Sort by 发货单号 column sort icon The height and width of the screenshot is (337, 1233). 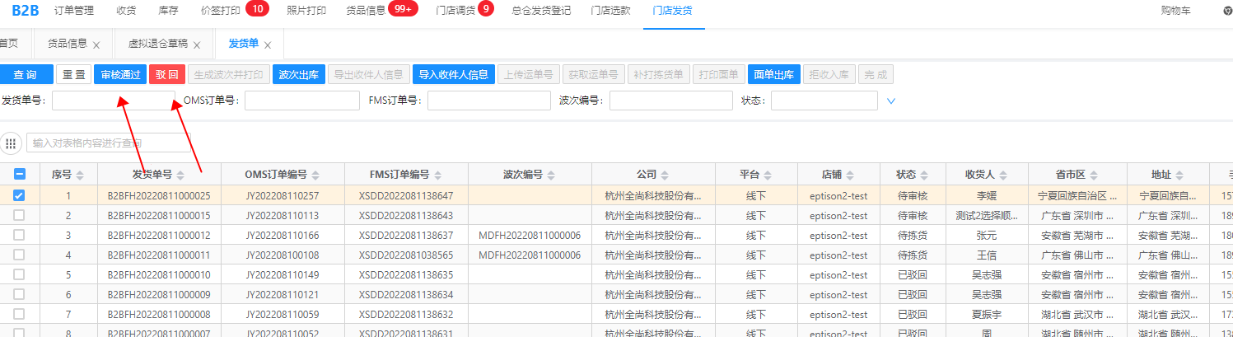[x=180, y=175]
